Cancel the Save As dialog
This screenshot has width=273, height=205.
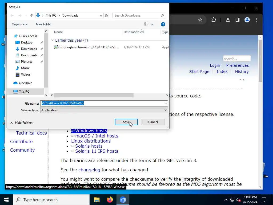tap(153, 122)
